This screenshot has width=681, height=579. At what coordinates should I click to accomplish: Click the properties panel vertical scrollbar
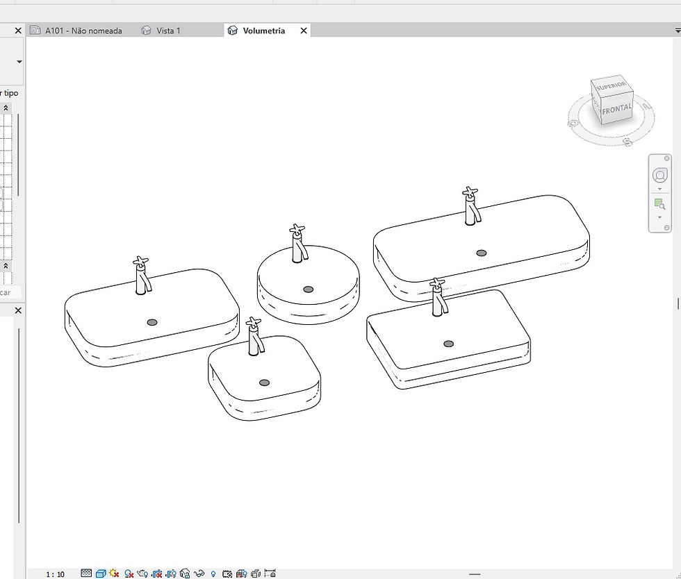point(18,155)
